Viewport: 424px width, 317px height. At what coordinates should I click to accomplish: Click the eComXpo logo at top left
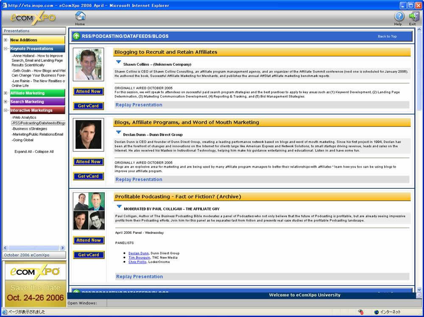pos(33,18)
